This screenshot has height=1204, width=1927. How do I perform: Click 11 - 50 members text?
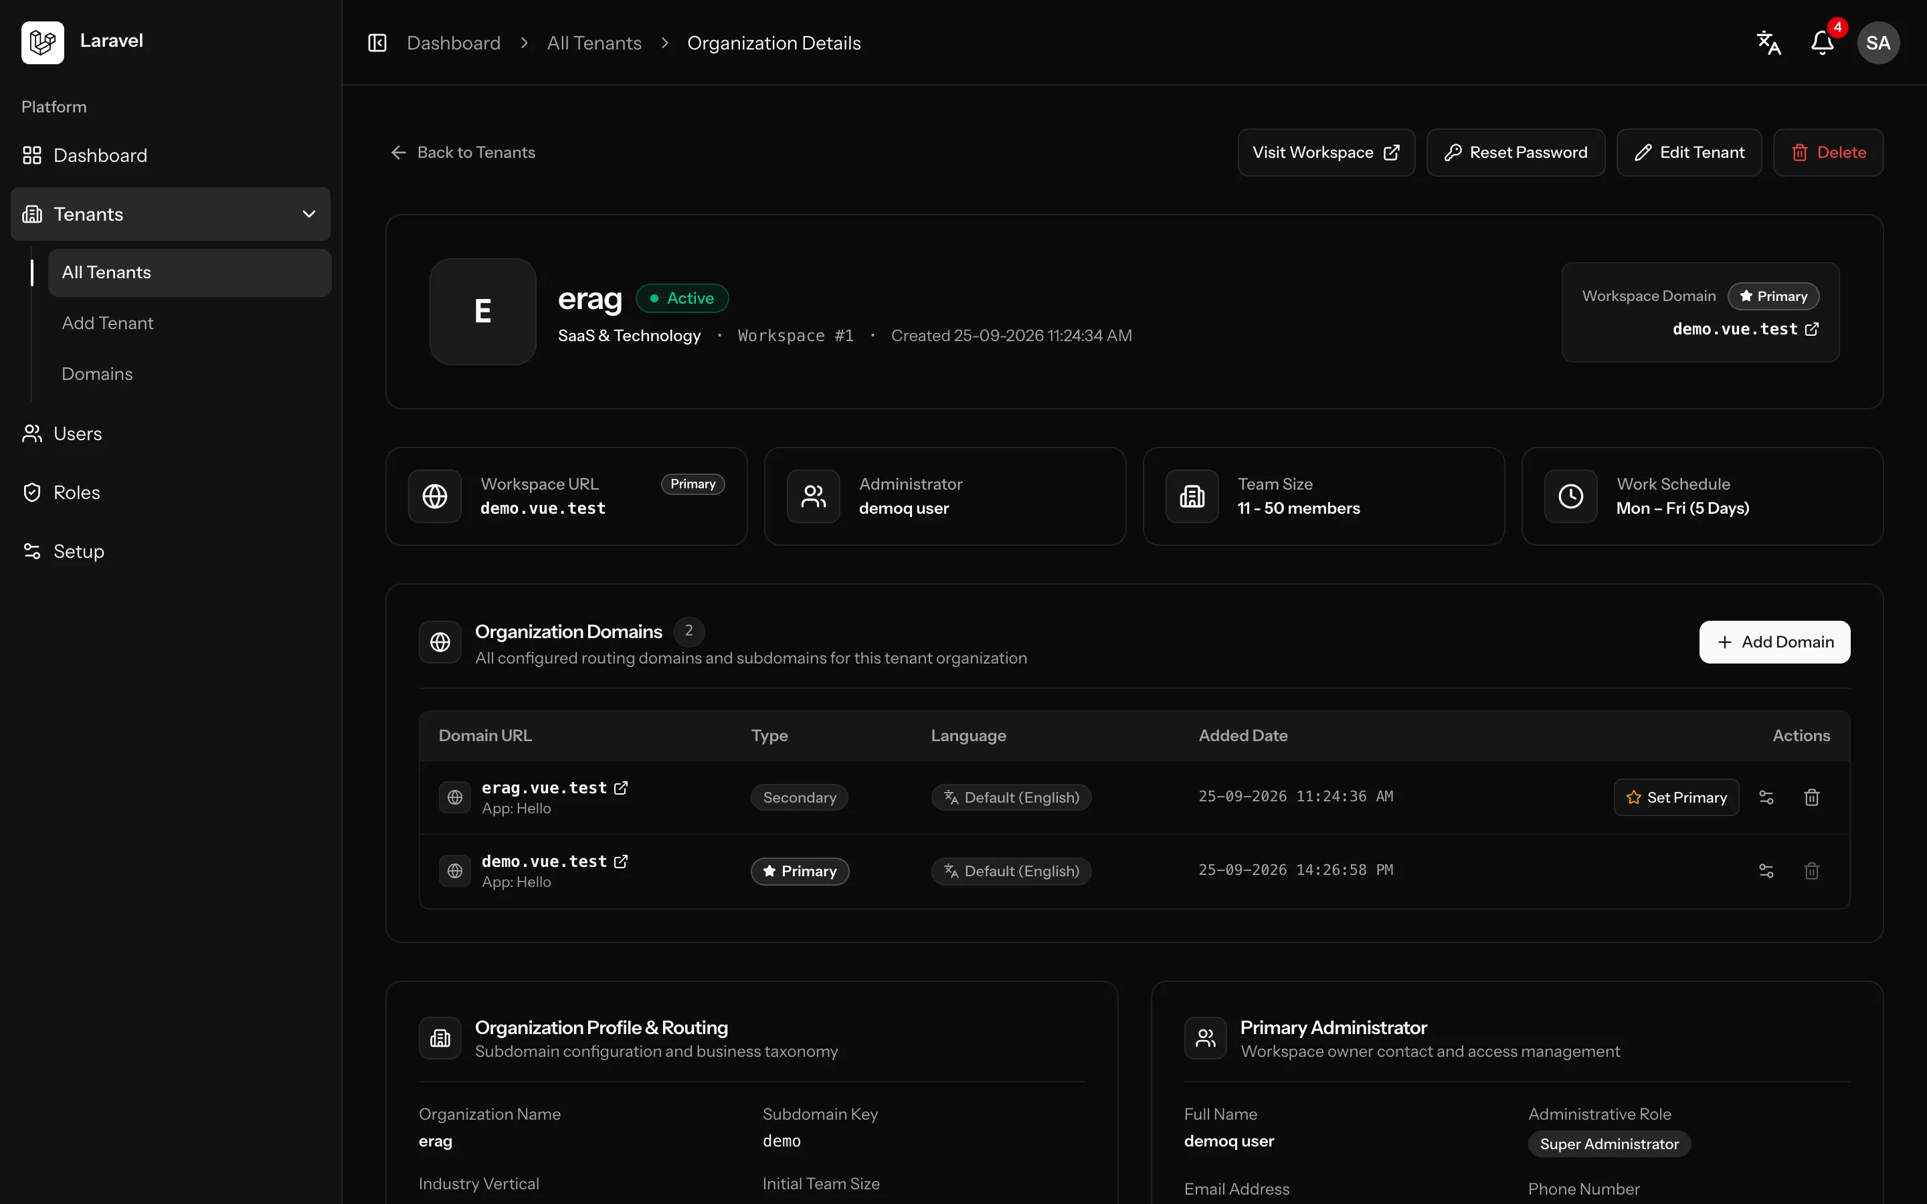pyautogui.click(x=1299, y=508)
